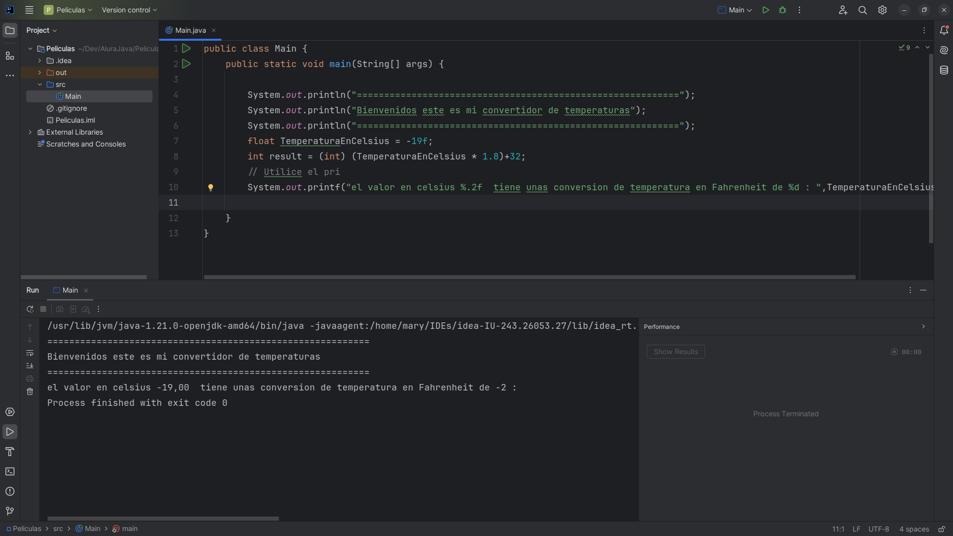The image size is (953, 536).
Task: Toggle Run tool window in left sidebar
Action: pyautogui.click(x=10, y=432)
